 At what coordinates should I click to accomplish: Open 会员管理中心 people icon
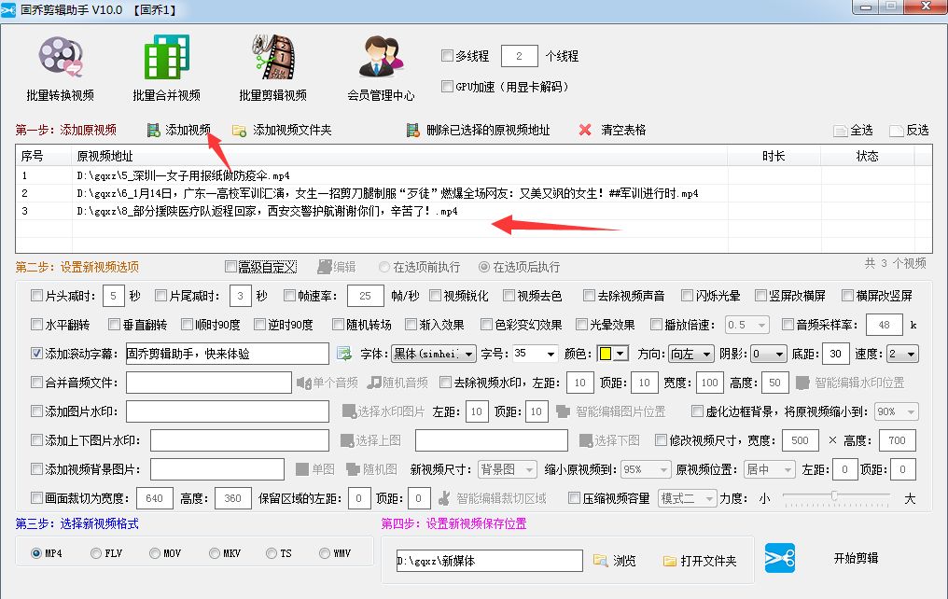[381, 57]
